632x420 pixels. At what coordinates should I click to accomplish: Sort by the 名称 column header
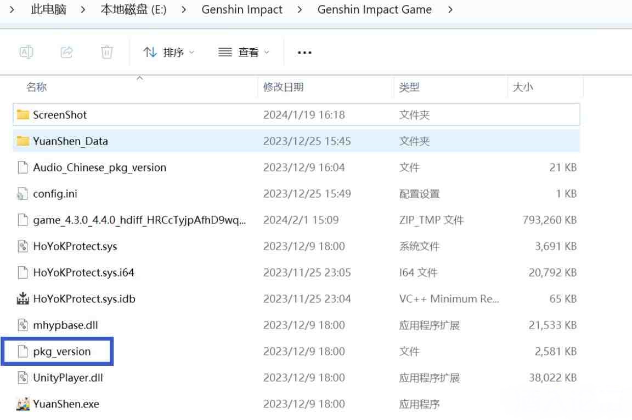click(x=37, y=87)
